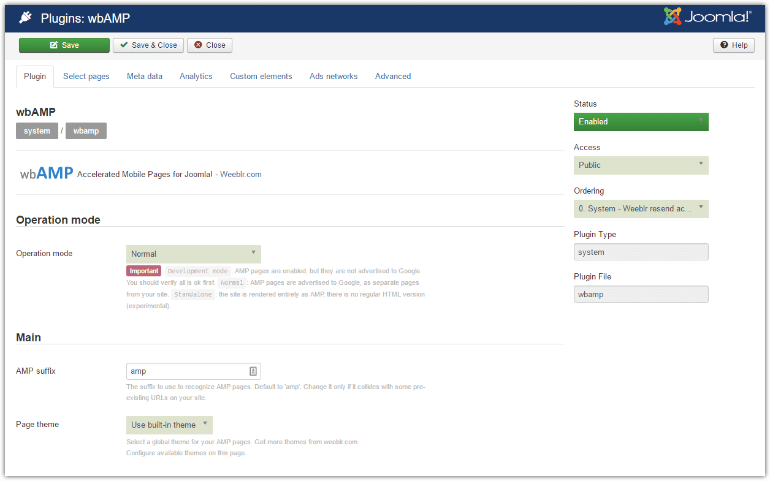Click the Standalone code tag in the description

(193, 294)
